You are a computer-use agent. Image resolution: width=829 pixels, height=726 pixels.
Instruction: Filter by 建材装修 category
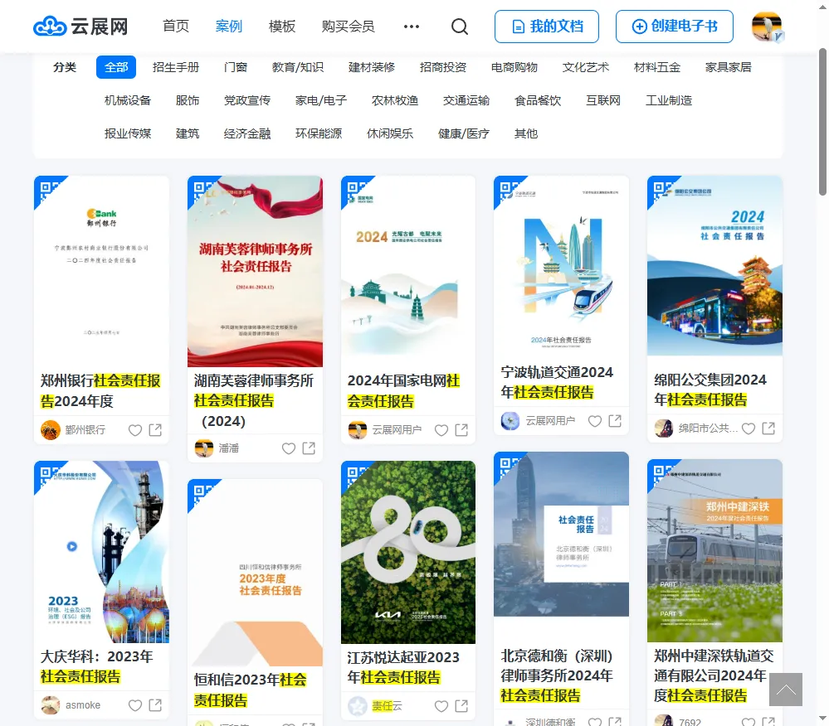click(x=372, y=67)
